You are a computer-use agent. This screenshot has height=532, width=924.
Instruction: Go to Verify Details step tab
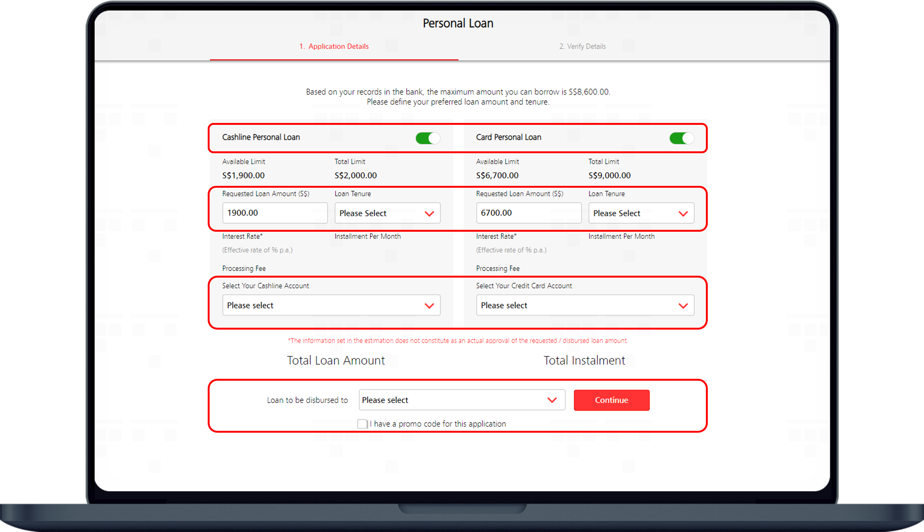[582, 46]
